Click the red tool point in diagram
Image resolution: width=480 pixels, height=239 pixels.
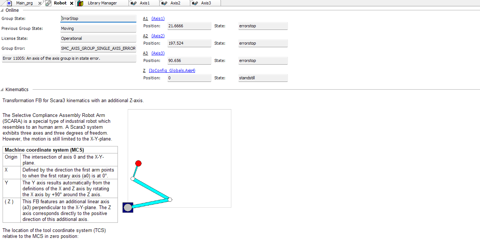click(138, 163)
